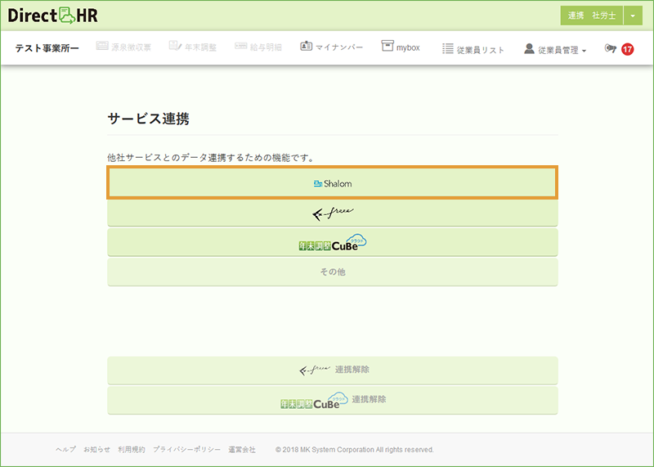Viewport: 654px width, 467px height.
Task: Open the マイナンバー menu item
Action: [x=332, y=47]
